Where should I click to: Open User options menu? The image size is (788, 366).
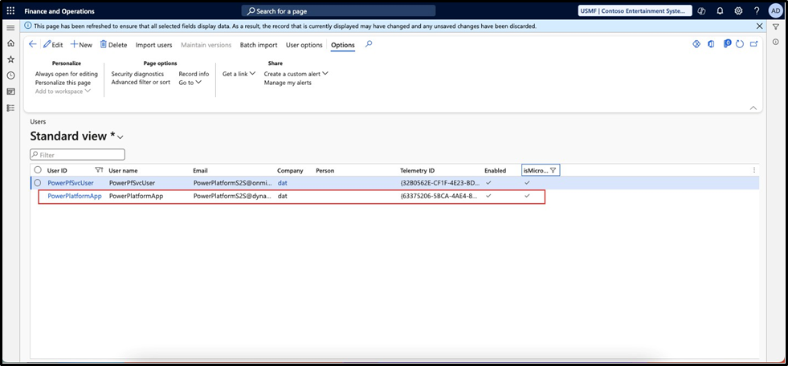(x=304, y=45)
